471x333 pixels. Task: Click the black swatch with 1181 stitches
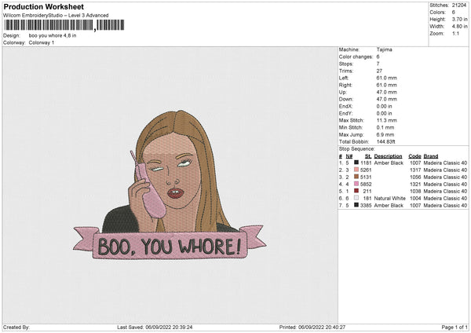[x=356, y=163]
